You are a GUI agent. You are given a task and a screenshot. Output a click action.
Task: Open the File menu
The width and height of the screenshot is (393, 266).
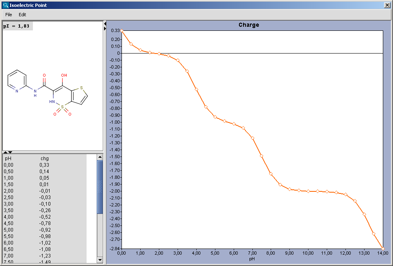(8, 15)
